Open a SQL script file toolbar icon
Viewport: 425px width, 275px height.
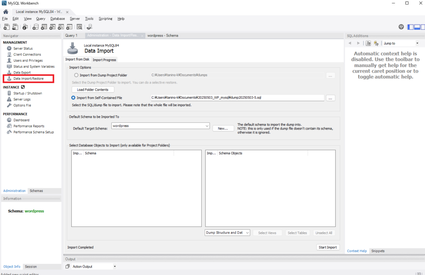point(15,27)
